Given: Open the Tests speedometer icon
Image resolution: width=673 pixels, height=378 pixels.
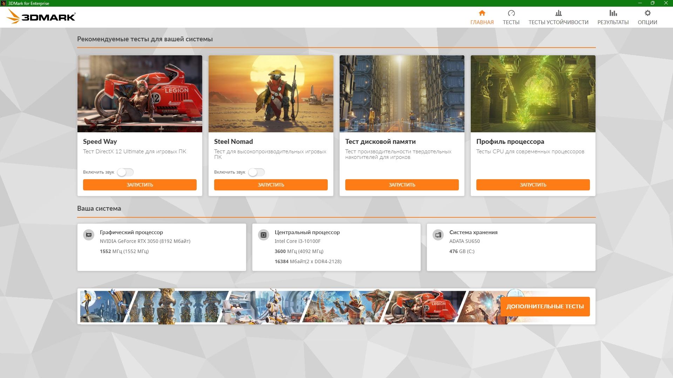Looking at the screenshot, I should [511, 13].
